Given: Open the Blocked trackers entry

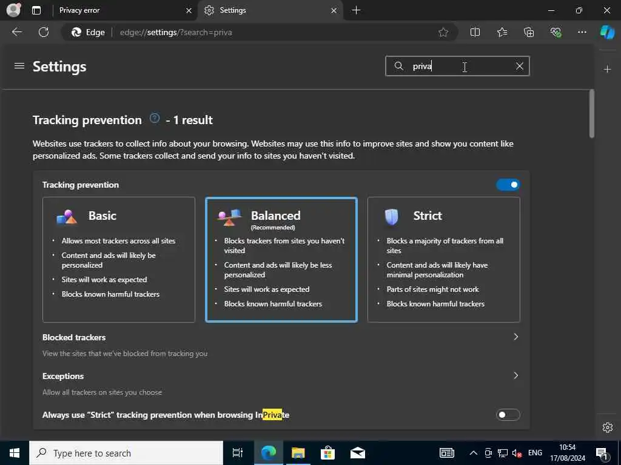Looking at the screenshot, I should 281,345.
